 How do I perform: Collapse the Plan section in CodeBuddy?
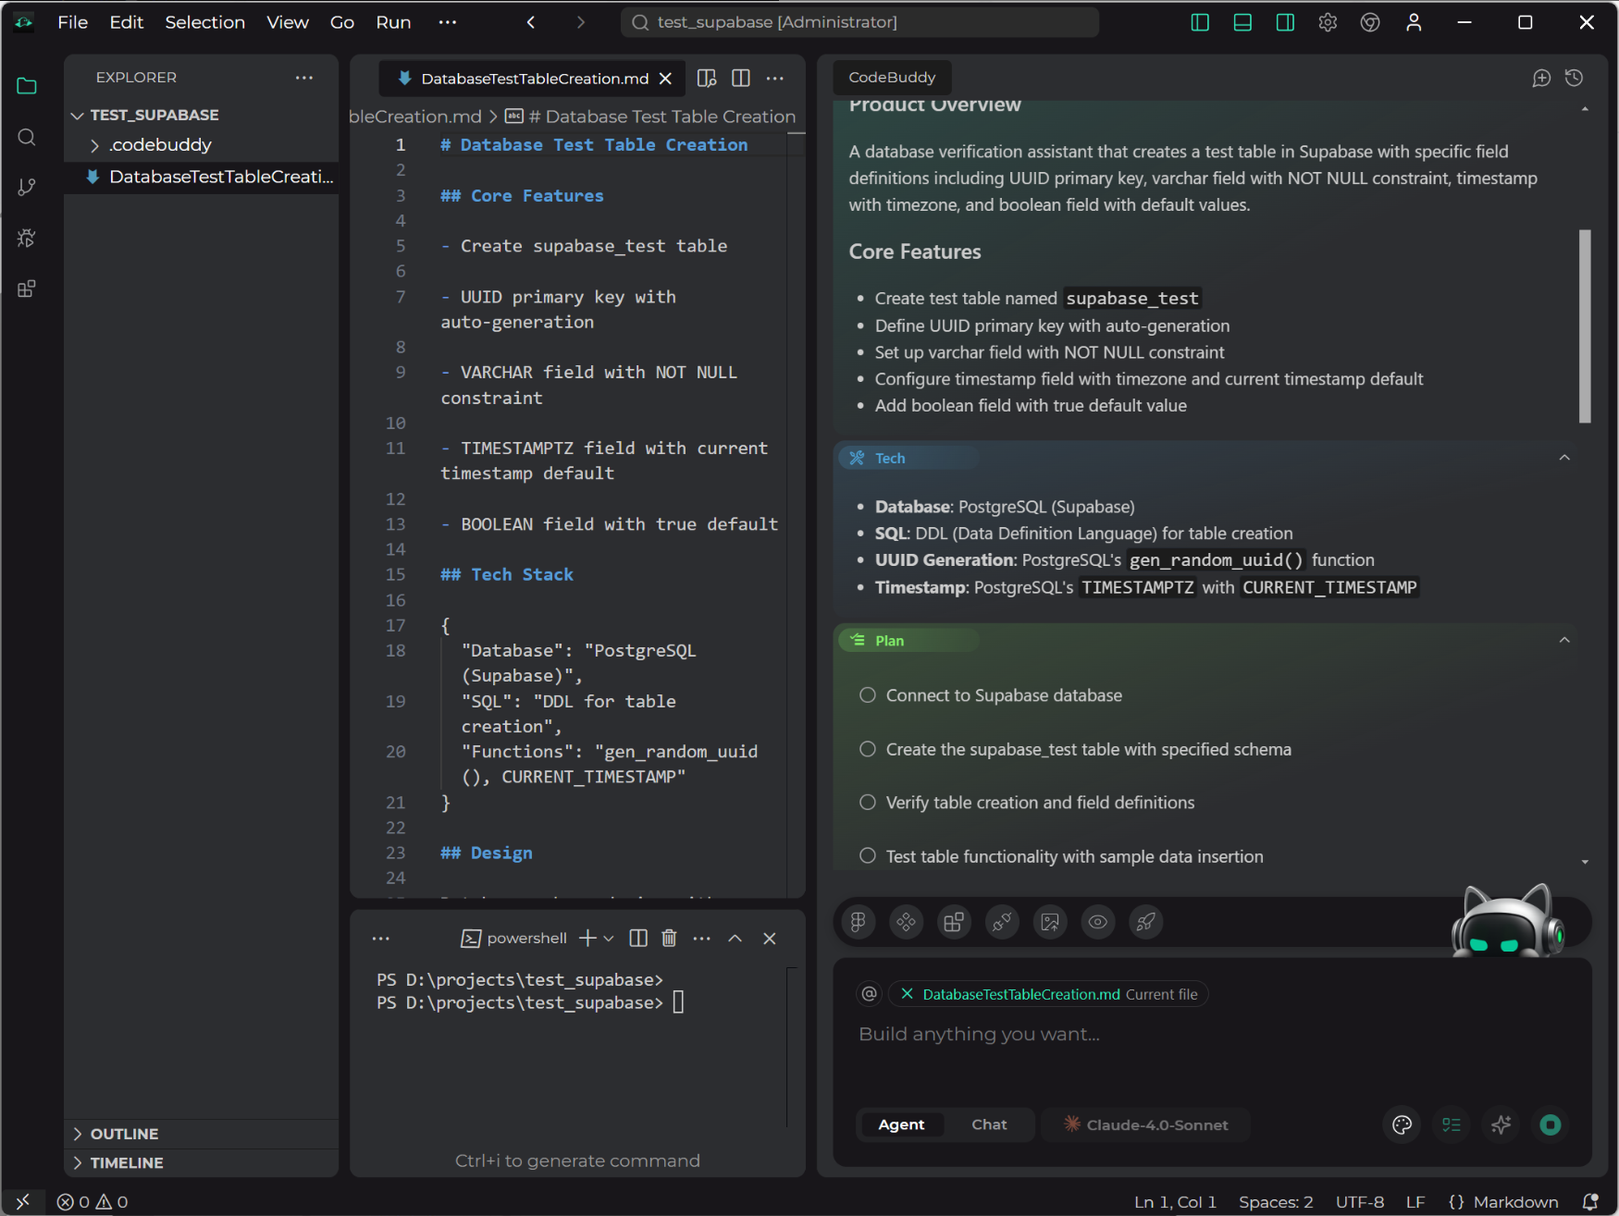coord(1565,639)
